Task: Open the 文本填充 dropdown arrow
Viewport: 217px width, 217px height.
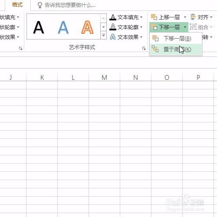Action: (x=141, y=17)
